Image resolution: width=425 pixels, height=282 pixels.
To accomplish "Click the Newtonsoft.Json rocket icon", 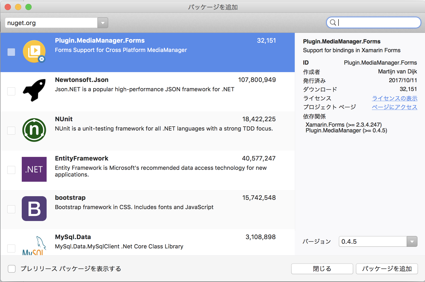I will pyautogui.click(x=34, y=90).
